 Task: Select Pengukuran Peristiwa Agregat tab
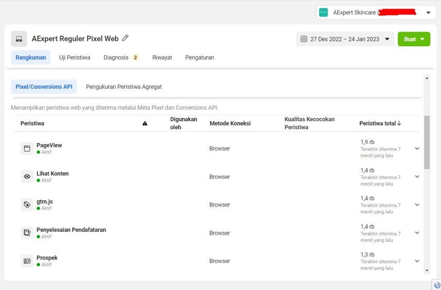[124, 87]
